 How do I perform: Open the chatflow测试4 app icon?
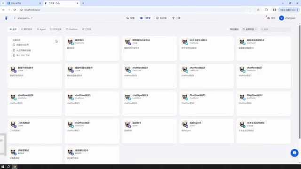[x=127, y=97]
